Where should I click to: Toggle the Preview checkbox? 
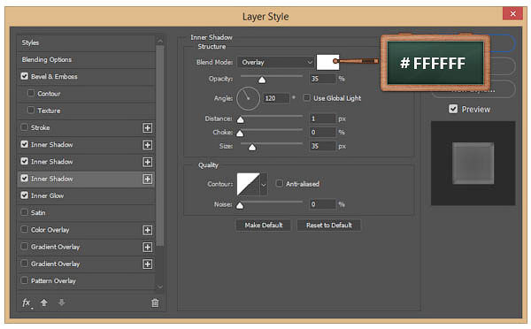click(453, 109)
